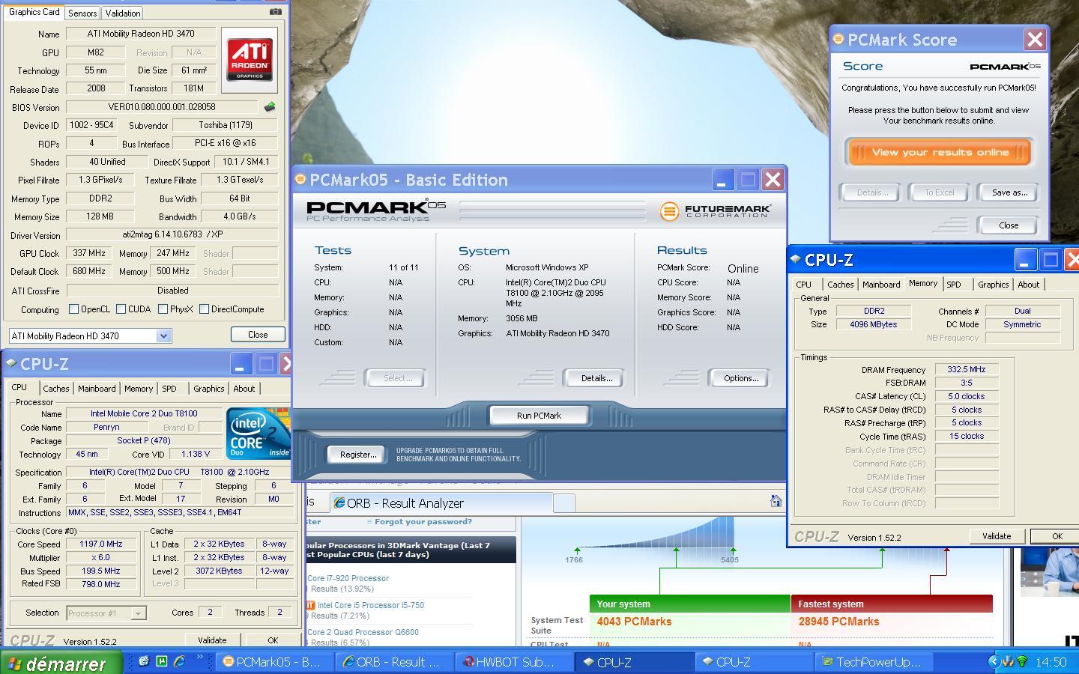Enable the PhysX checkbox

(x=163, y=309)
